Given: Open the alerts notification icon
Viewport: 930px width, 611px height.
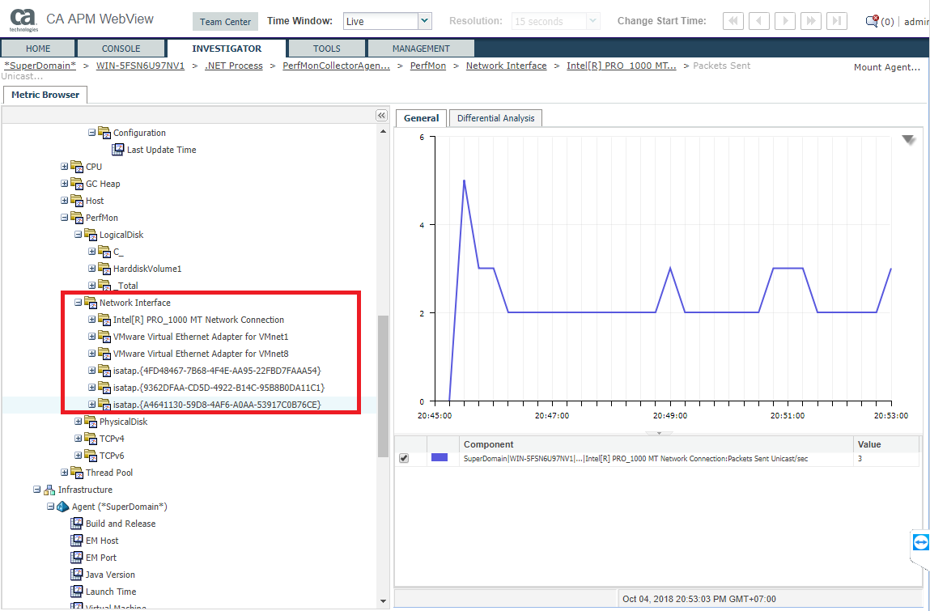Looking at the screenshot, I should point(872,21).
